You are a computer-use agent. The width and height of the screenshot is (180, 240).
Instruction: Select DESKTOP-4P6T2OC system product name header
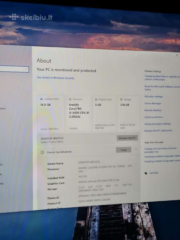52,138
